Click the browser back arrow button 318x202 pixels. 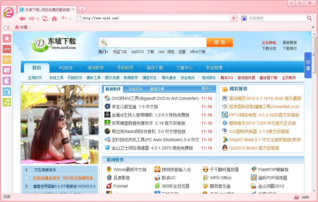click(x=22, y=19)
